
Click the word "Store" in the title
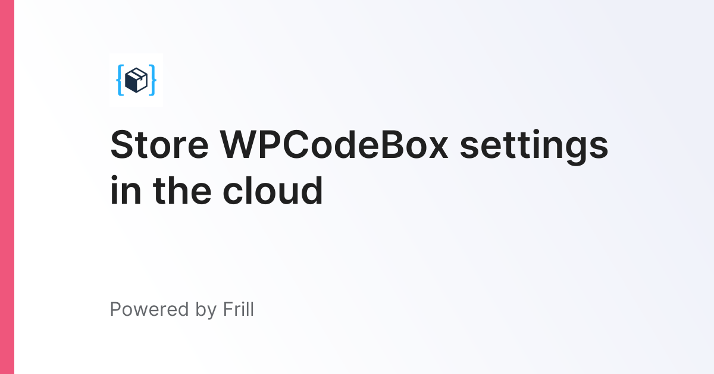point(159,145)
